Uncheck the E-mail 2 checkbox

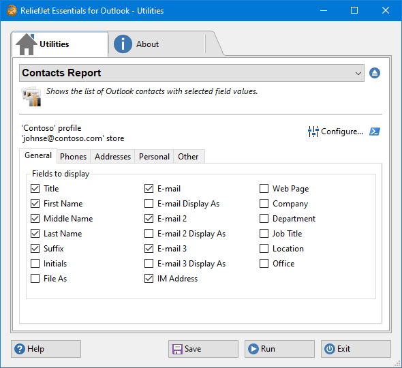click(149, 219)
